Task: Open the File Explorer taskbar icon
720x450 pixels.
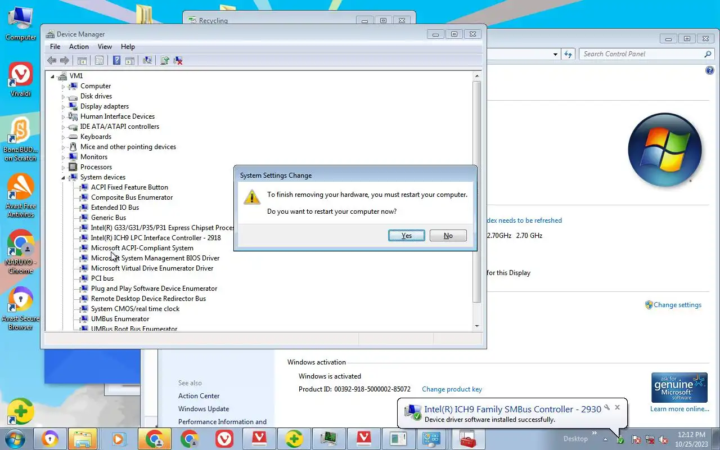Action: point(83,439)
